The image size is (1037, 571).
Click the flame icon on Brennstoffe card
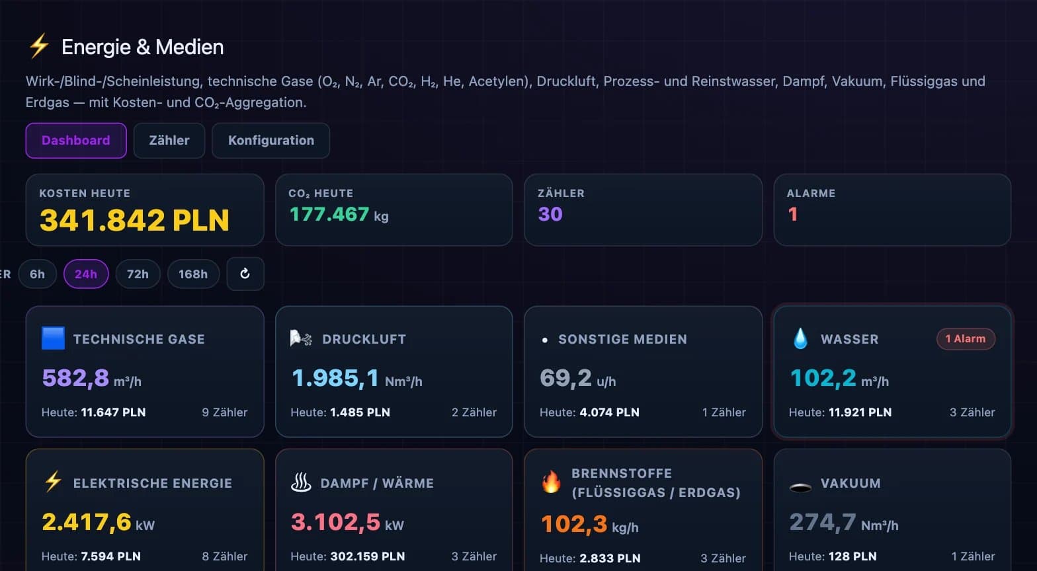pos(551,482)
